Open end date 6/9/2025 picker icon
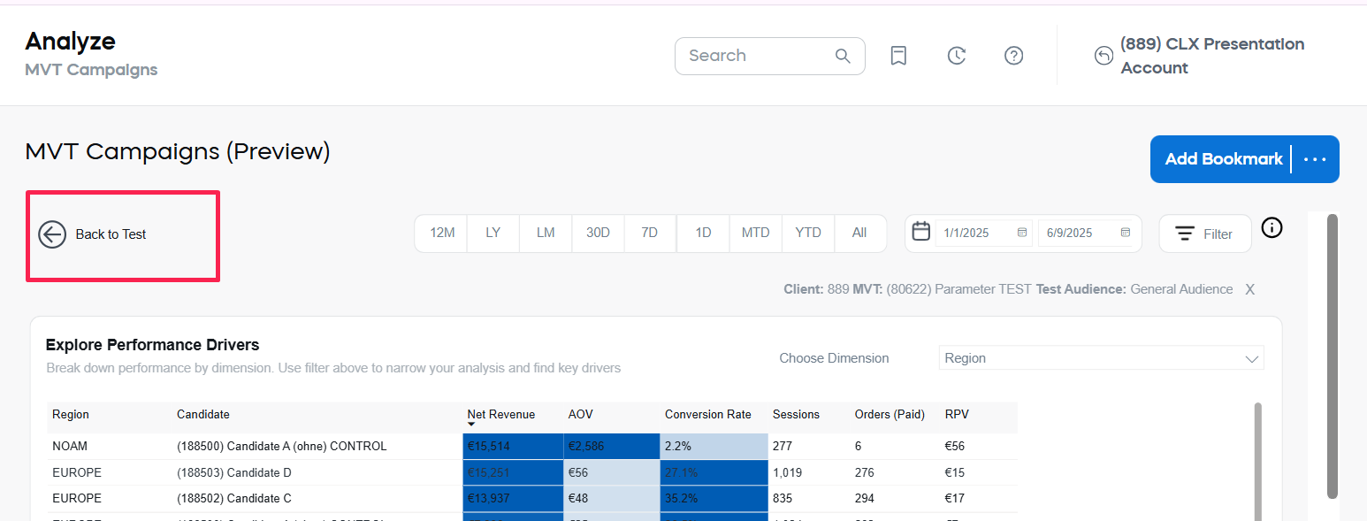 pos(1126,234)
